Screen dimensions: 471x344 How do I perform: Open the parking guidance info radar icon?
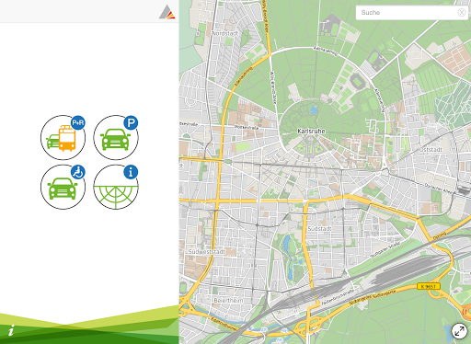click(x=116, y=187)
